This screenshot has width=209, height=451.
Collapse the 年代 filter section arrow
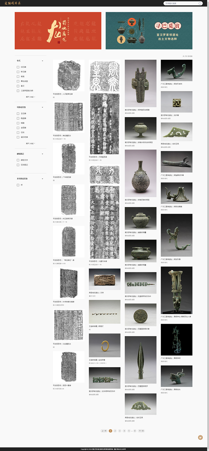[x=42, y=61]
